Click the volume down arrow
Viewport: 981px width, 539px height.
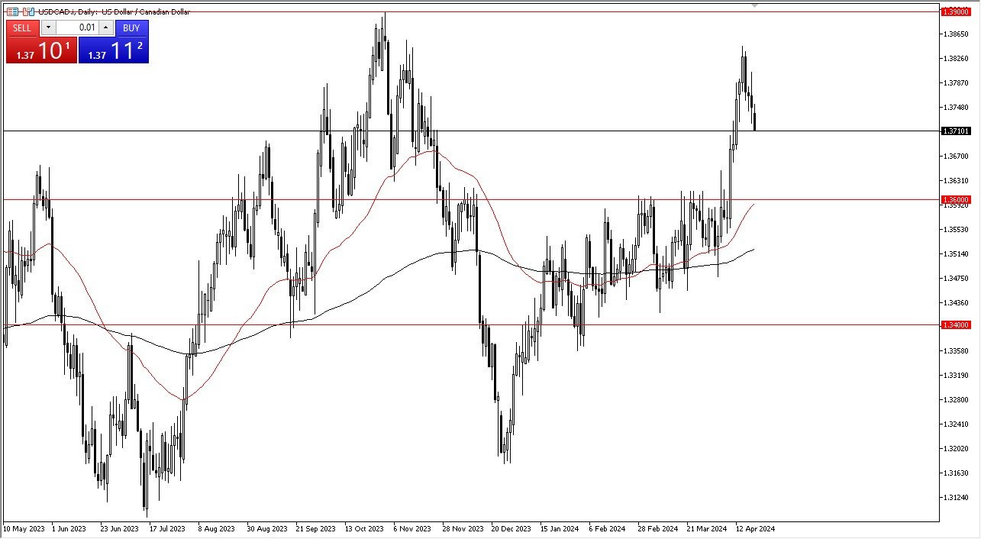(49, 27)
